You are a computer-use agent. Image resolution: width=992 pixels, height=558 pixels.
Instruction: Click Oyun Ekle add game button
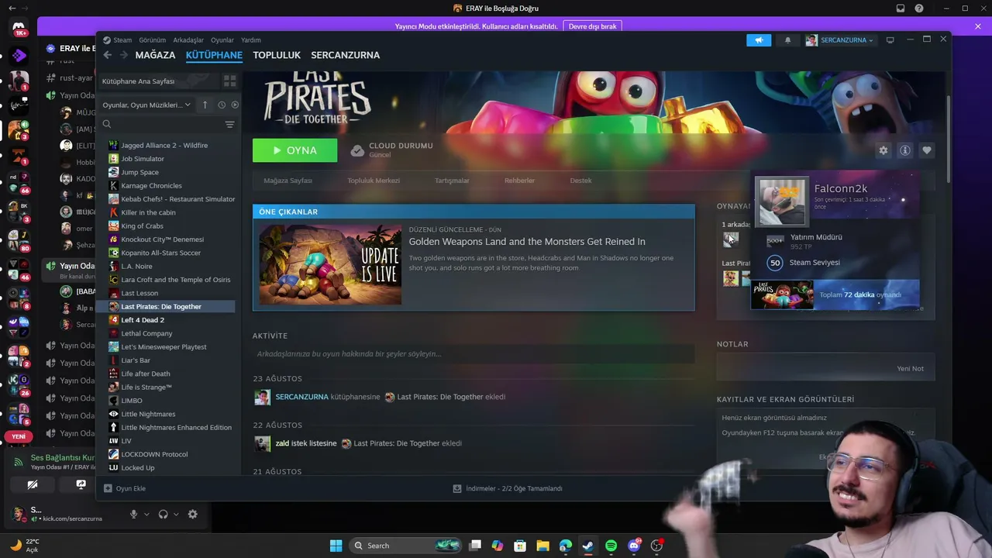[125, 489]
